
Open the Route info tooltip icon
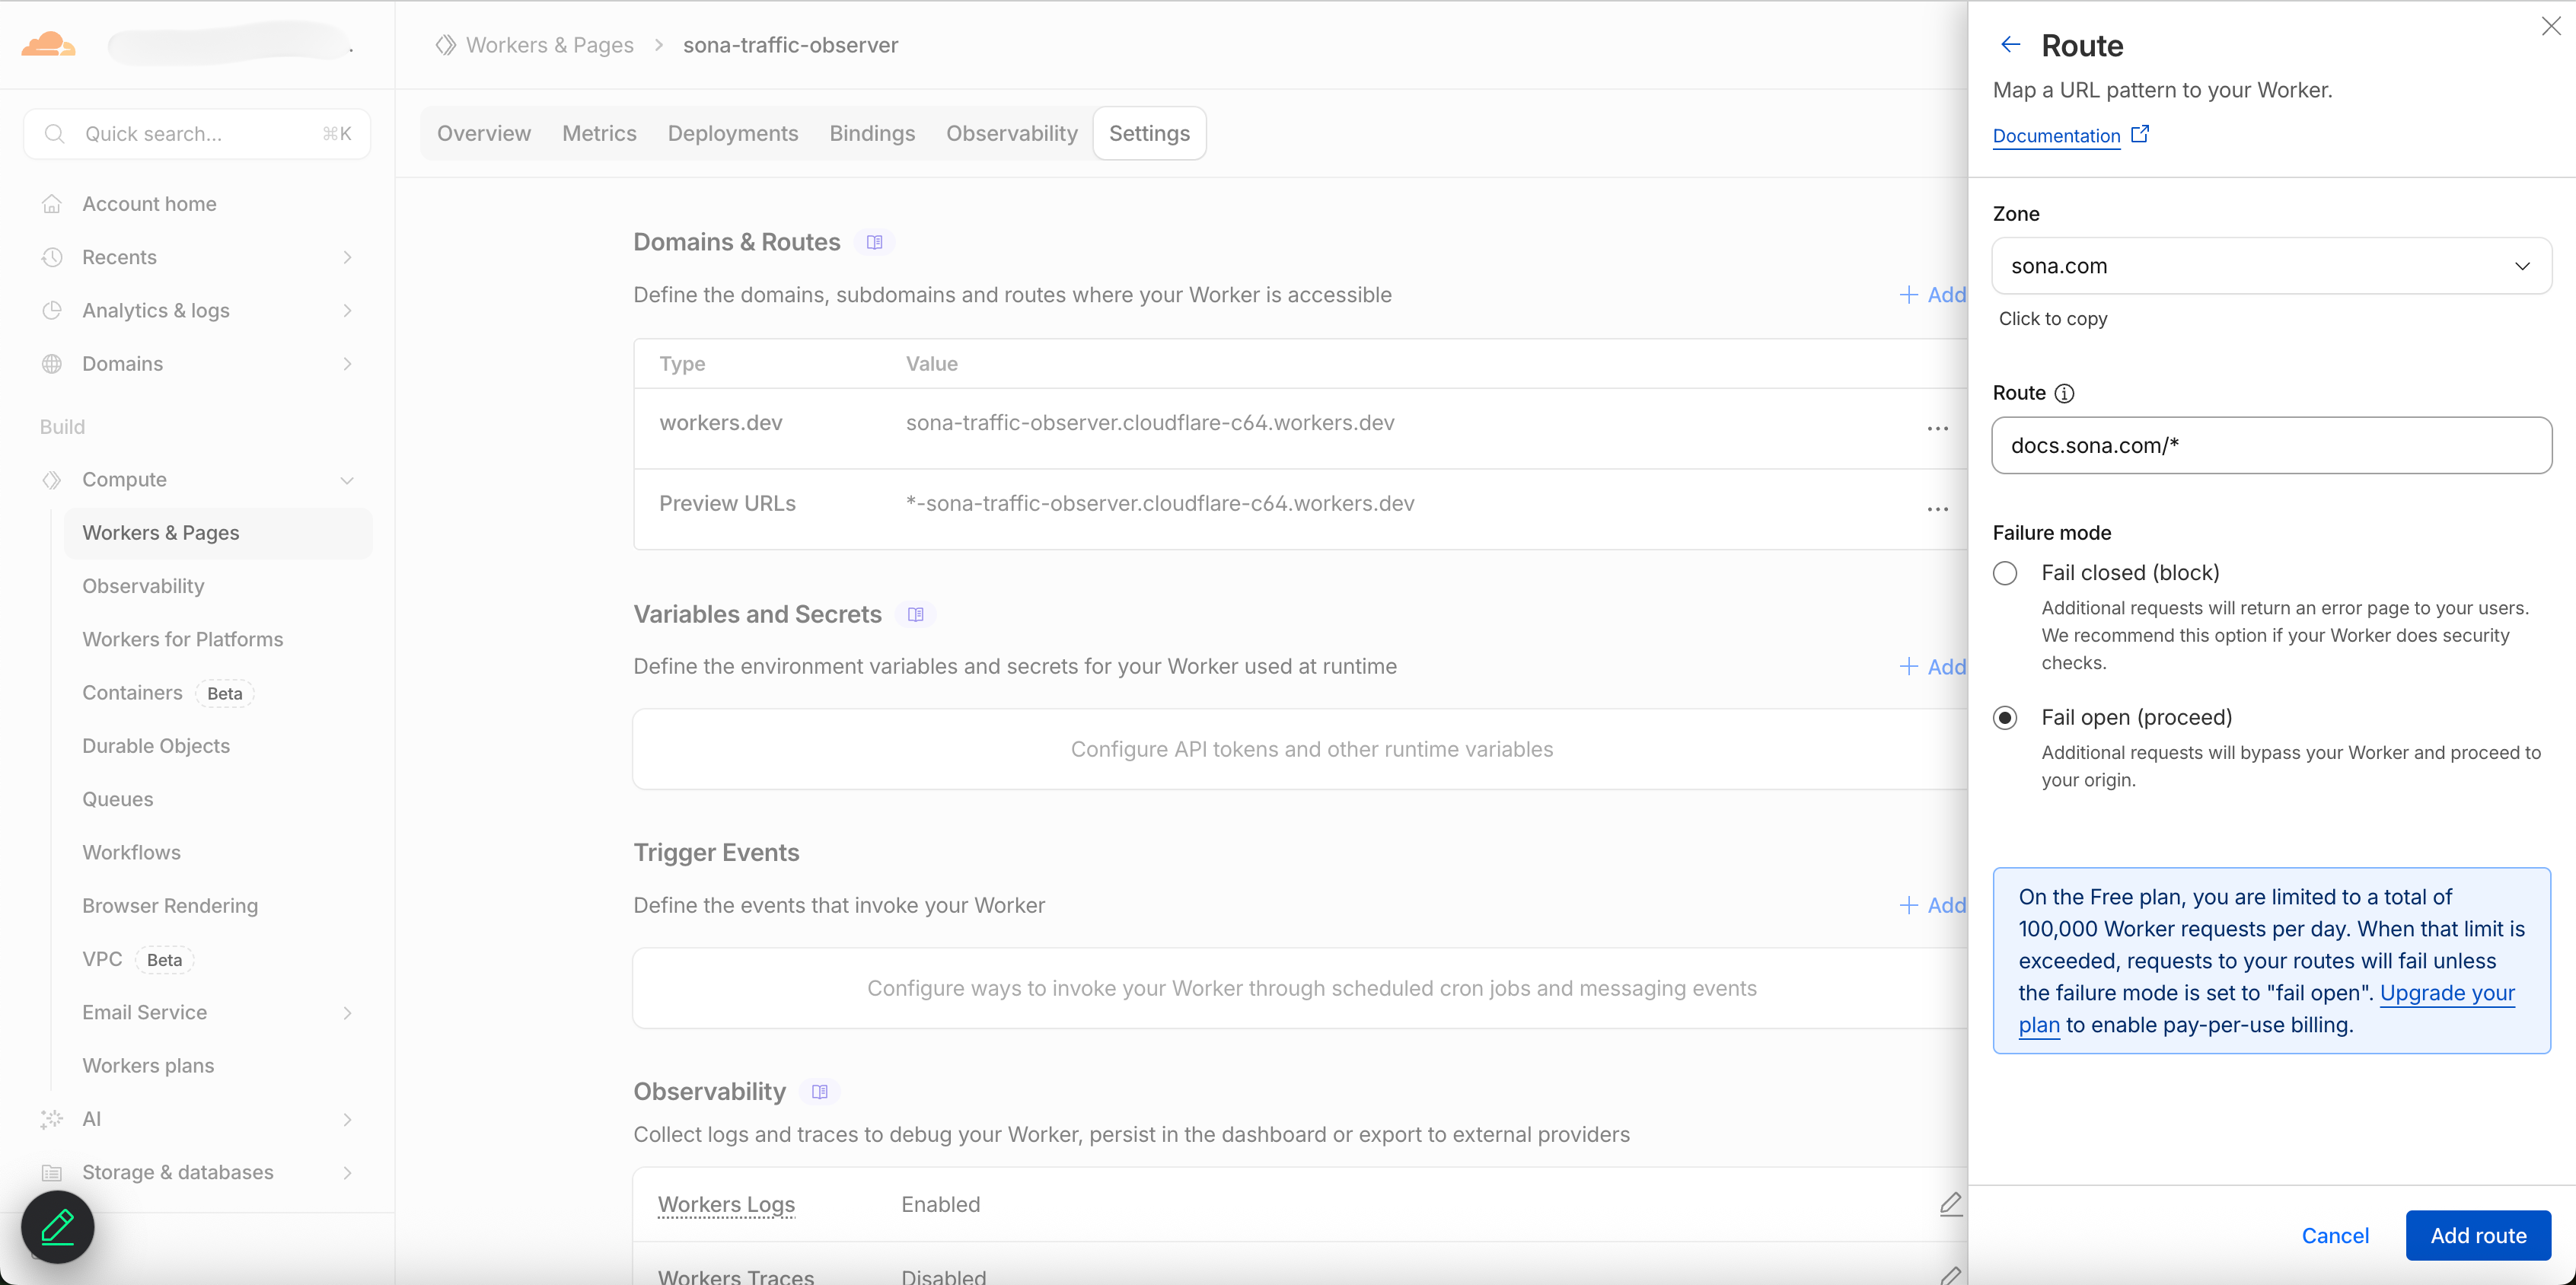(x=2066, y=393)
